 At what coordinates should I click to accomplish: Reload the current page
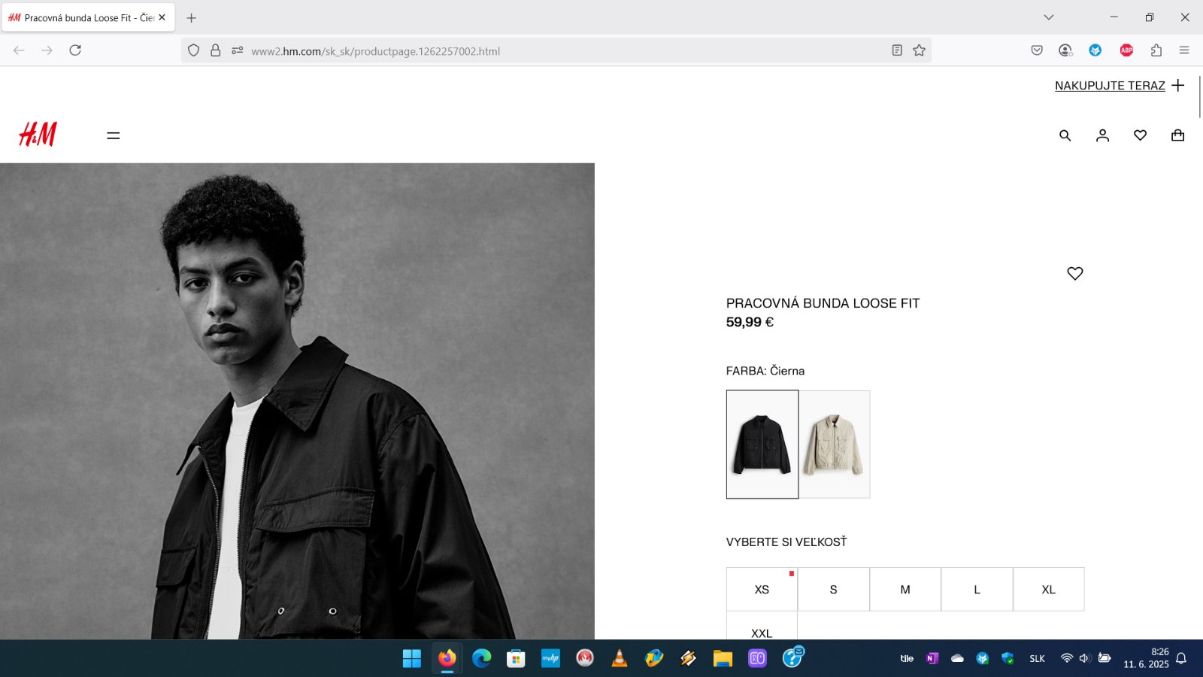point(75,50)
